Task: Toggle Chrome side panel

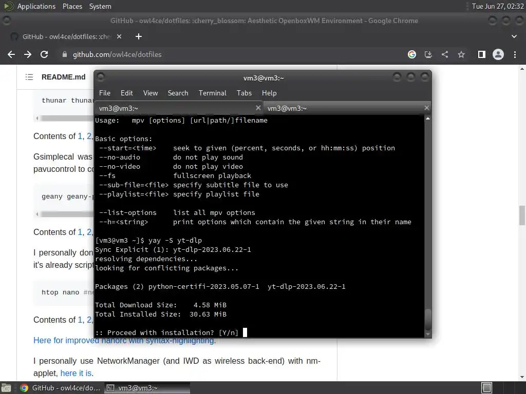Action: 482,54
